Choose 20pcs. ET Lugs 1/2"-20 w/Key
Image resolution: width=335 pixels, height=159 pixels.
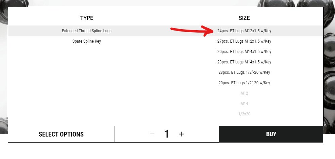[244, 83]
